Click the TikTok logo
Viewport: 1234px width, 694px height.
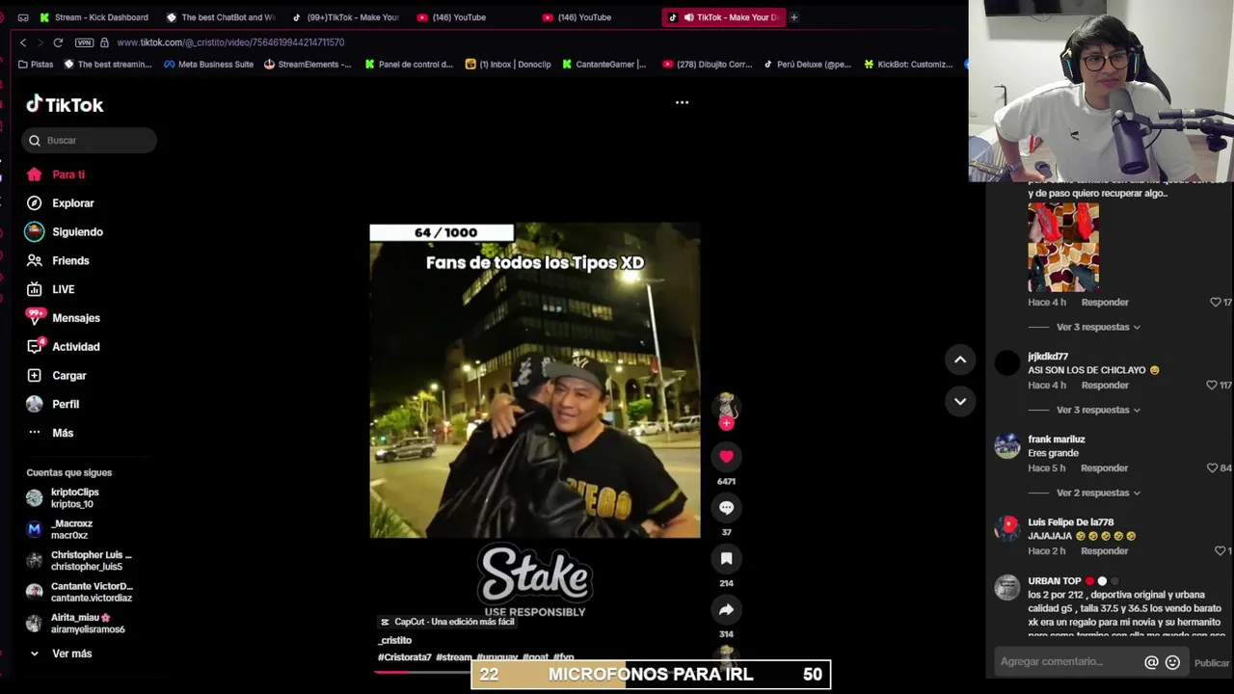(x=65, y=104)
